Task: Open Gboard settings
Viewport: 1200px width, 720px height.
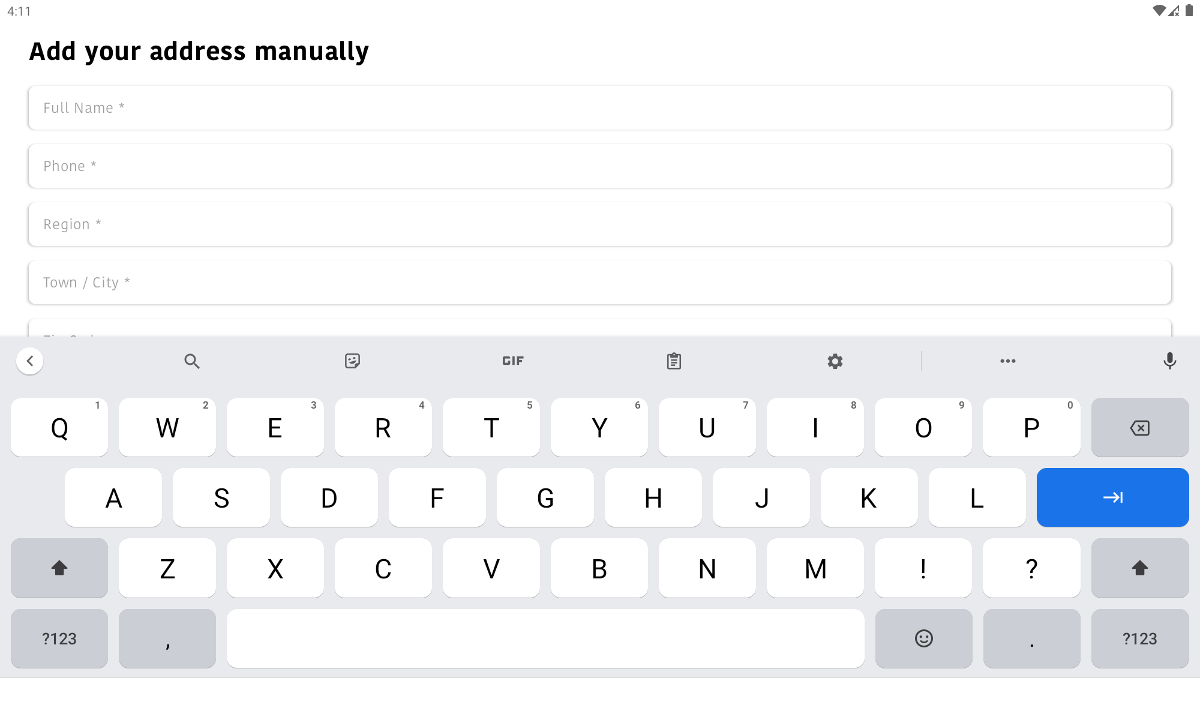Action: (835, 361)
